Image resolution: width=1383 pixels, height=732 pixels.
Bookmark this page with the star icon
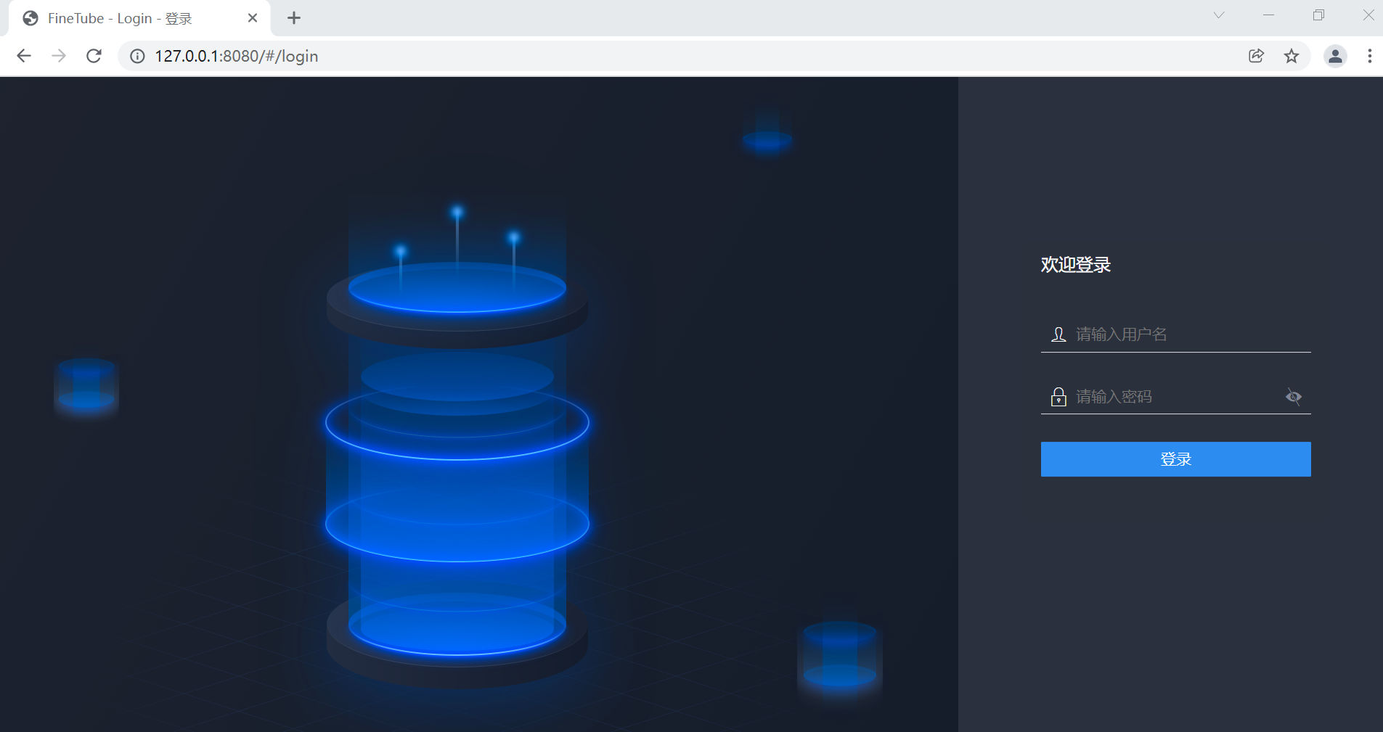click(1292, 56)
